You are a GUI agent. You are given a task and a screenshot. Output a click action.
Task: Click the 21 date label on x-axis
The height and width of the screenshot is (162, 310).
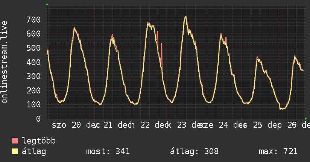[x=108, y=125]
